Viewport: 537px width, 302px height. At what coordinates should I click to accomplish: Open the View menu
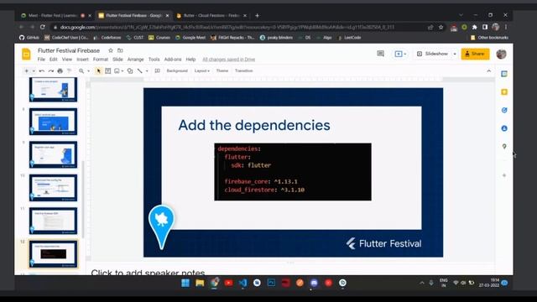67,60
